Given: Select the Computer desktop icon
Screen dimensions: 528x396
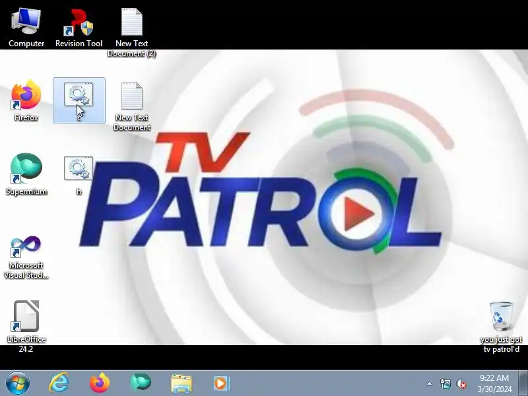Looking at the screenshot, I should [26, 28].
